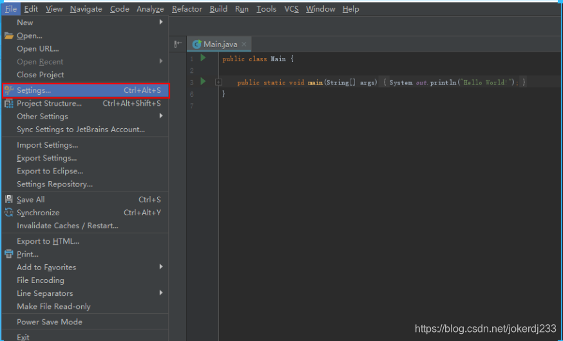Viewport: 563px width, 341px height.
Task: Select the Main.java tab
Action: (220, 44)
